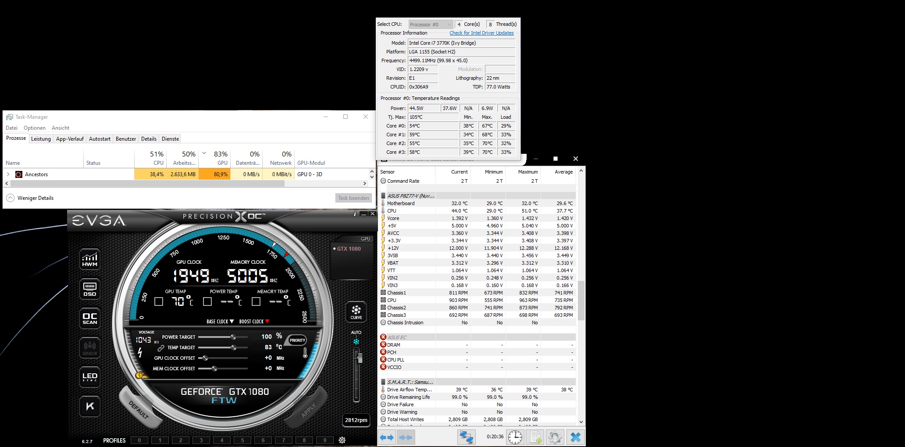The width and height of the screenshot is (905, 447).
Task: Click the Maximum column header in HWiNFO
Action: point(523,172)
